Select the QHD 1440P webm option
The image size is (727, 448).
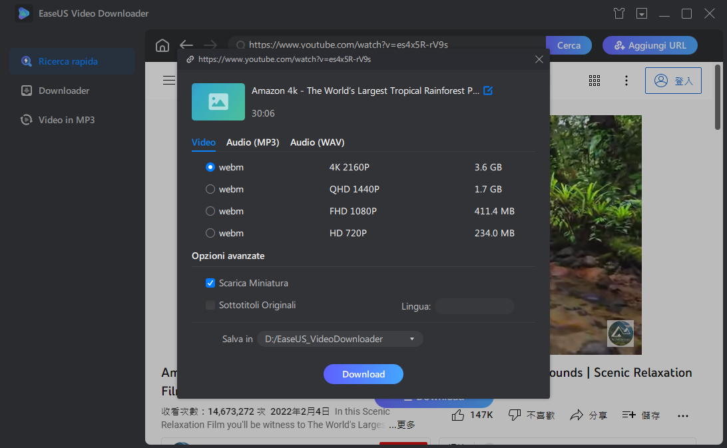(210, 189)
